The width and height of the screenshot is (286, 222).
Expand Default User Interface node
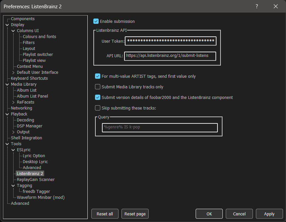coord(13,72)
